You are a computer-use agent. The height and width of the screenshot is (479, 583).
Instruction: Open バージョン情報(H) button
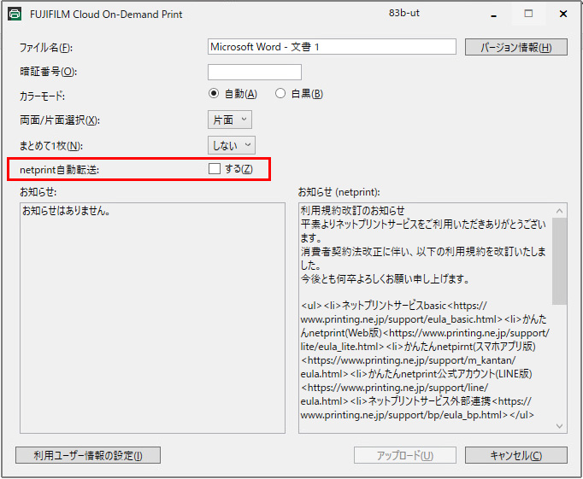click(x=516, y=47)
